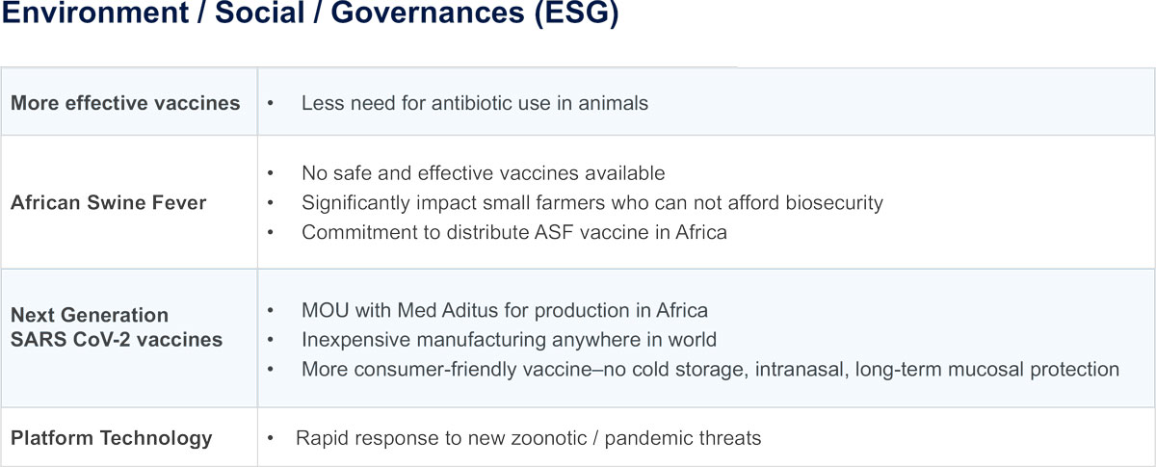Screen dimensions: 1156x467
Task: Select Inexpensive manufacturing anywhere in world line
Action: [509, 340]
